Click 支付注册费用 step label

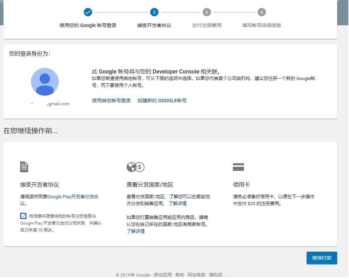pyautogui.click(x=206, y=25)
